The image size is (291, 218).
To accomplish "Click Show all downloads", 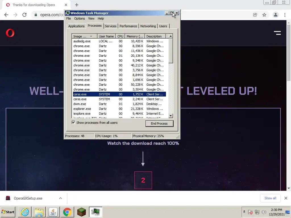I will pyautogui.click(x=270, y=198).
